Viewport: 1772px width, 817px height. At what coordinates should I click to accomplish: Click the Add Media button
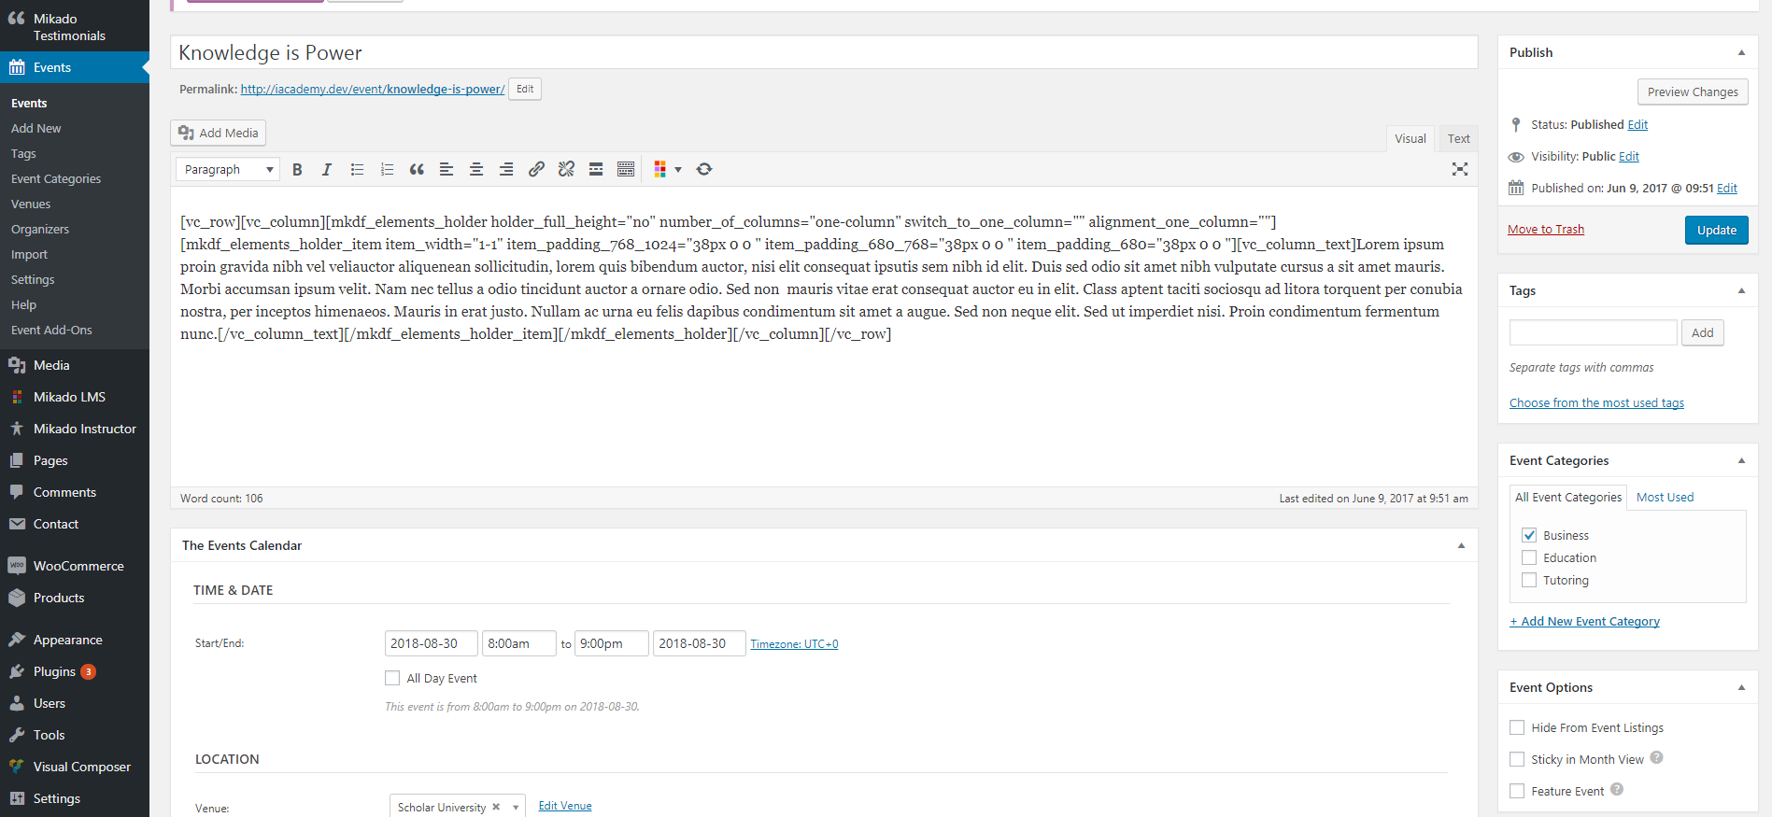[219, 133]
